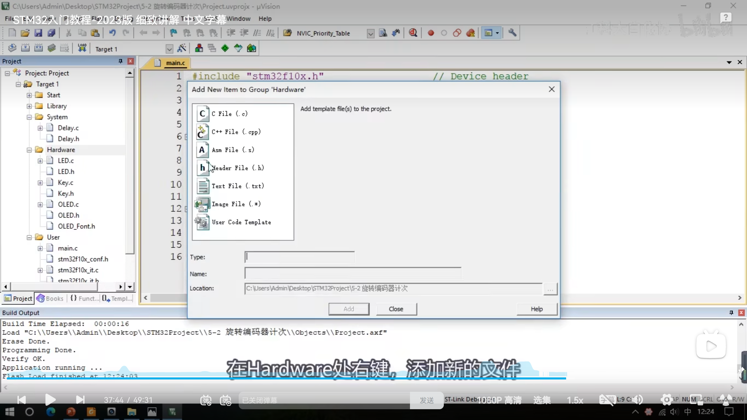Switch to the Books tab
This screenshot has height=420, width=747.
pos(50,298)
